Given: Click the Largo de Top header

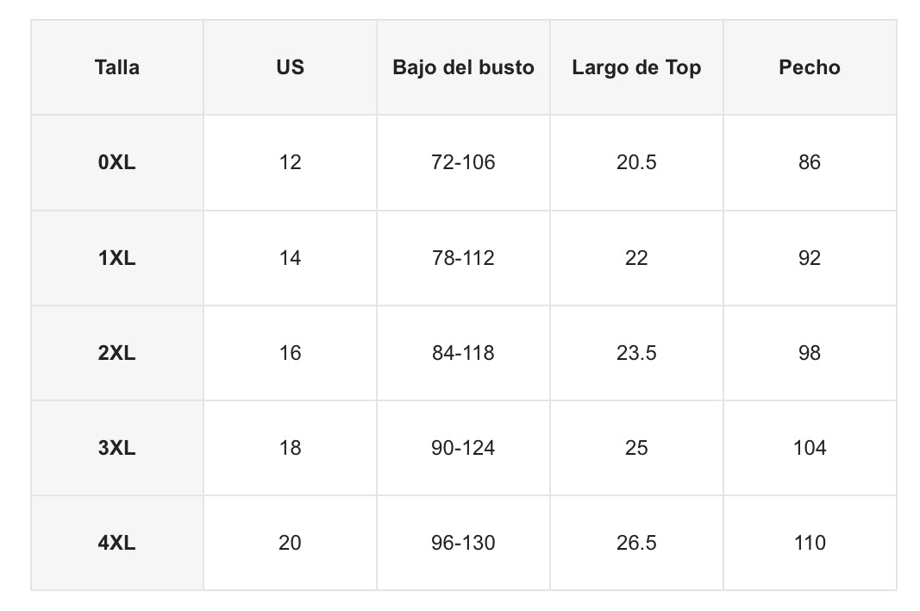Looking at the screenshot, I should pyautogui.click(x=636, y=67).
